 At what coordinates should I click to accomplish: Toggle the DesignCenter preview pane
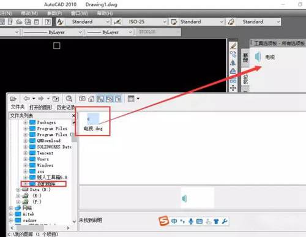(110, 99)
